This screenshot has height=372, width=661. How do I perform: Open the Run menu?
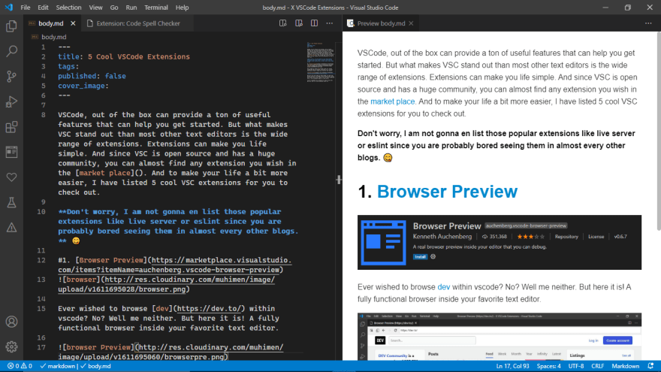[131, 8]
